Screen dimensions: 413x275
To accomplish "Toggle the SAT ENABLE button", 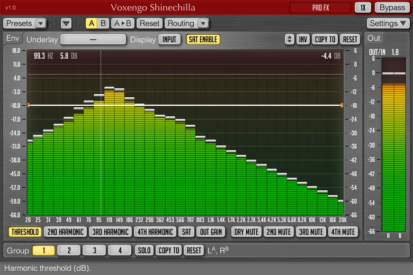I will [x=203, y=39].
